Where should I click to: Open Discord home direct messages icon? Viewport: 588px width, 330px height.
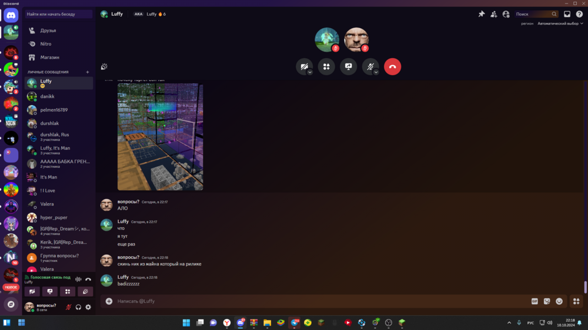coord(11,15)
